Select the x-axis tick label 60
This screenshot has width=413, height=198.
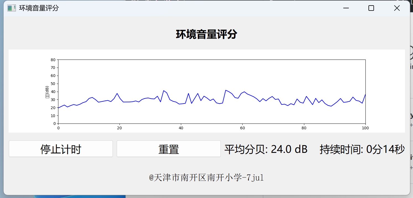tap(242, 128)
